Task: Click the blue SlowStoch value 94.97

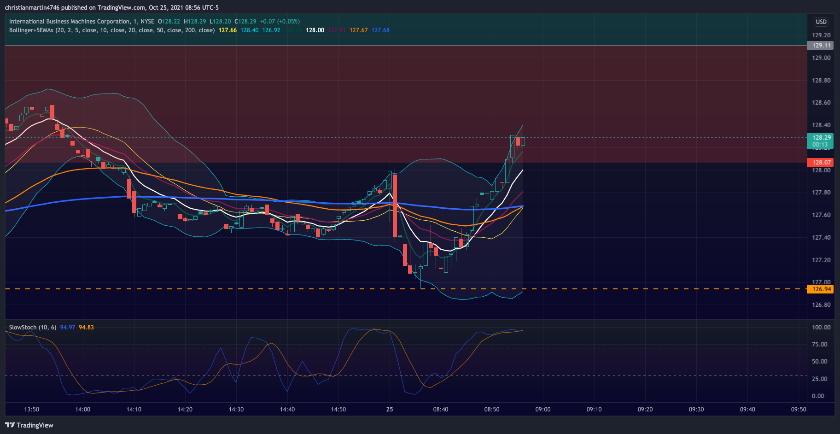Action: 68,327
